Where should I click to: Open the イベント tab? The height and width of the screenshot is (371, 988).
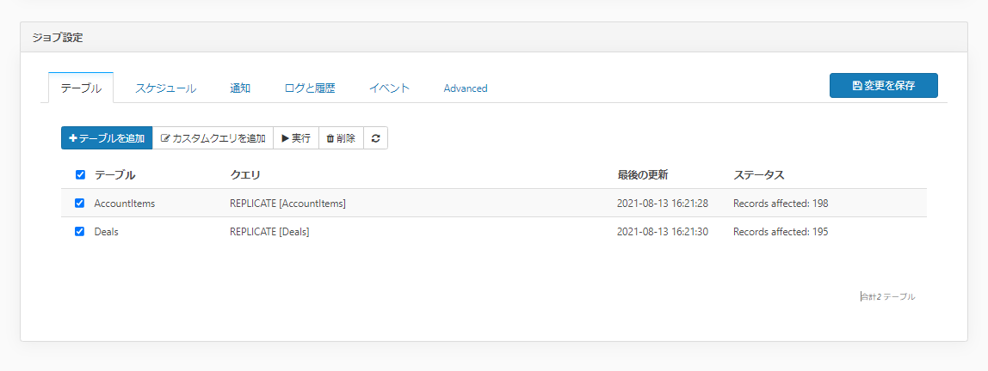(389, 88)
